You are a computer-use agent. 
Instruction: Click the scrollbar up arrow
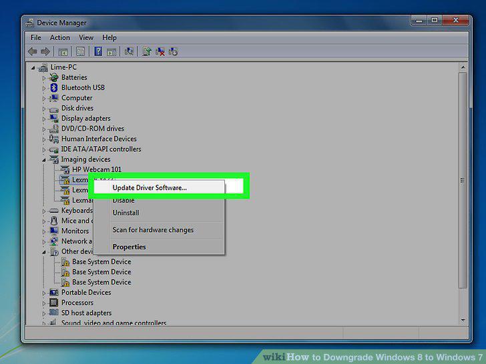tap(463, 67)
